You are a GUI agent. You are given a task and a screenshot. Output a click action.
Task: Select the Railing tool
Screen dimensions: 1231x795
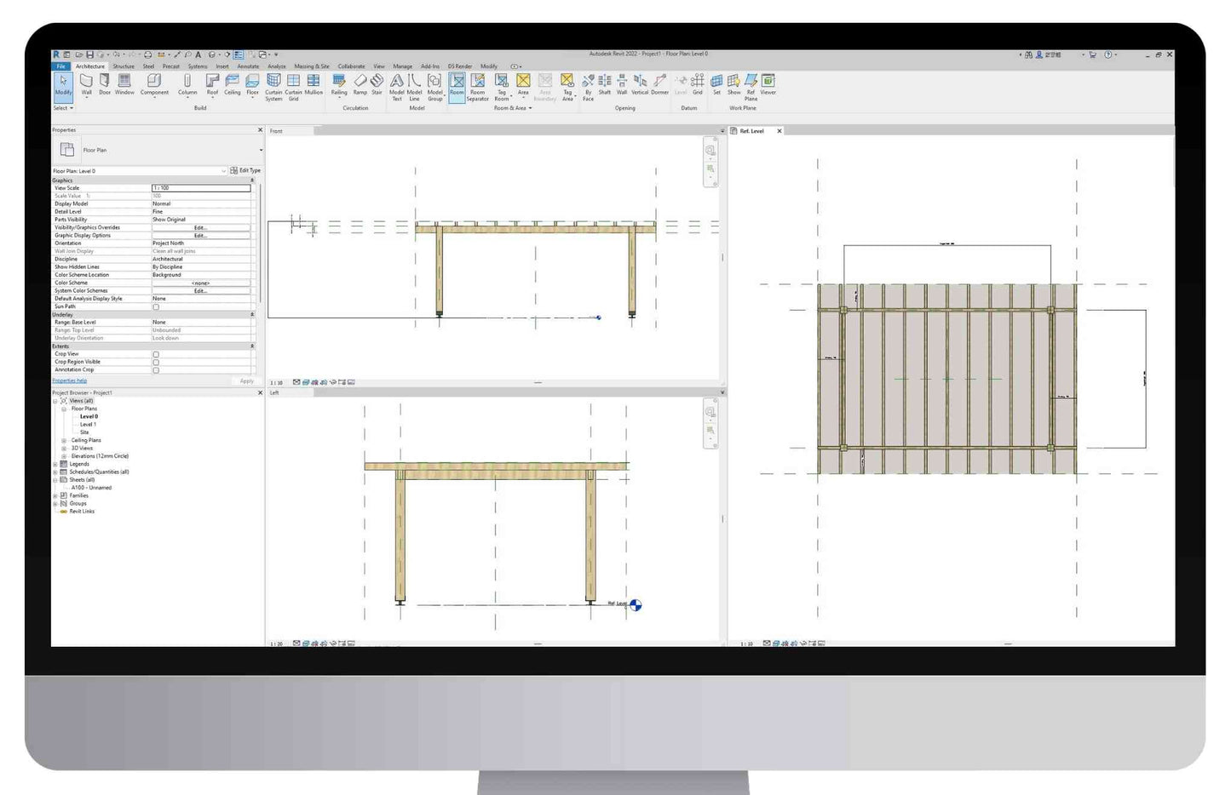339,83
